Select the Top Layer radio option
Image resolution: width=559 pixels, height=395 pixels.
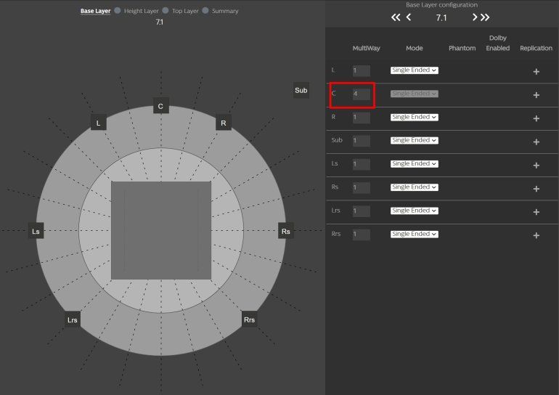pyautogui.click(x=166, y=11)
